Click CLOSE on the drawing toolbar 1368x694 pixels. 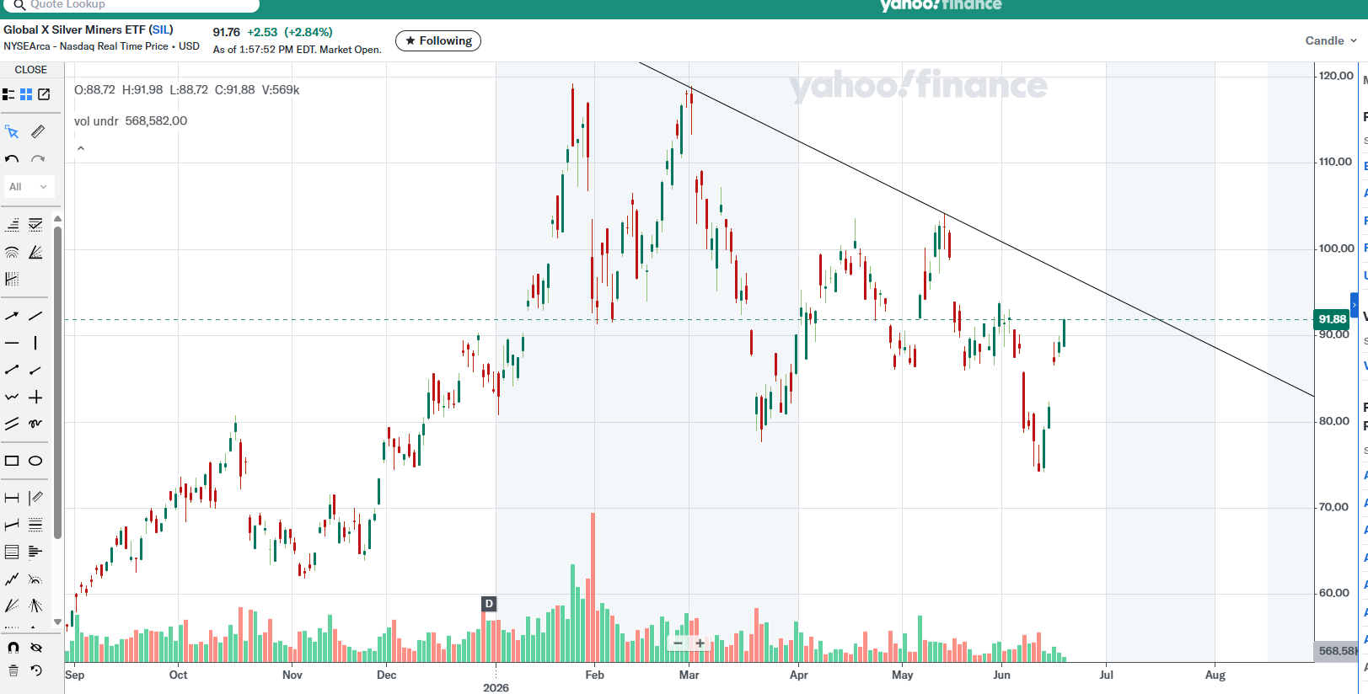coord(30,70)
